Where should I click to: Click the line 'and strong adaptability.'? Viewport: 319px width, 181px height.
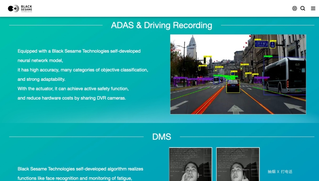pyautogui.click(x=41, y=79)
